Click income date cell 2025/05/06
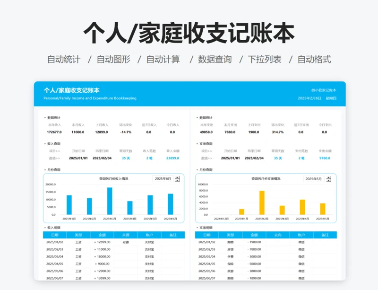The width and height of the screenshot is (378, 290). coord(55,271)
